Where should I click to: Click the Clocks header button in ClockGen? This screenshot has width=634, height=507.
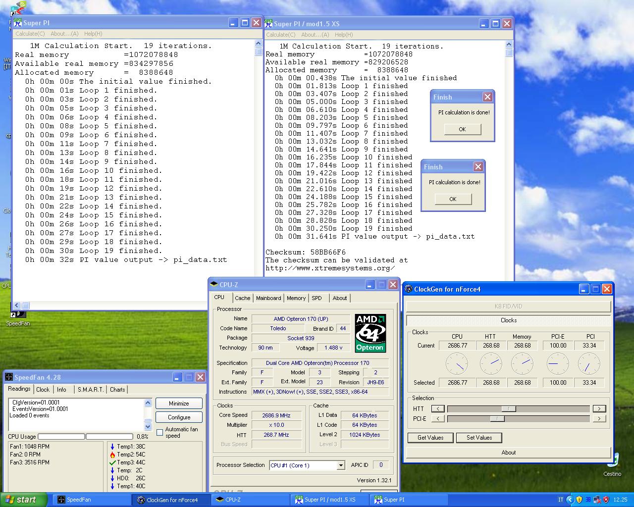coord(509,320)
